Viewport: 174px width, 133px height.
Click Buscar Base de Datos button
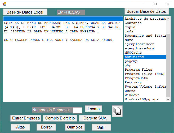click(146, 11)
